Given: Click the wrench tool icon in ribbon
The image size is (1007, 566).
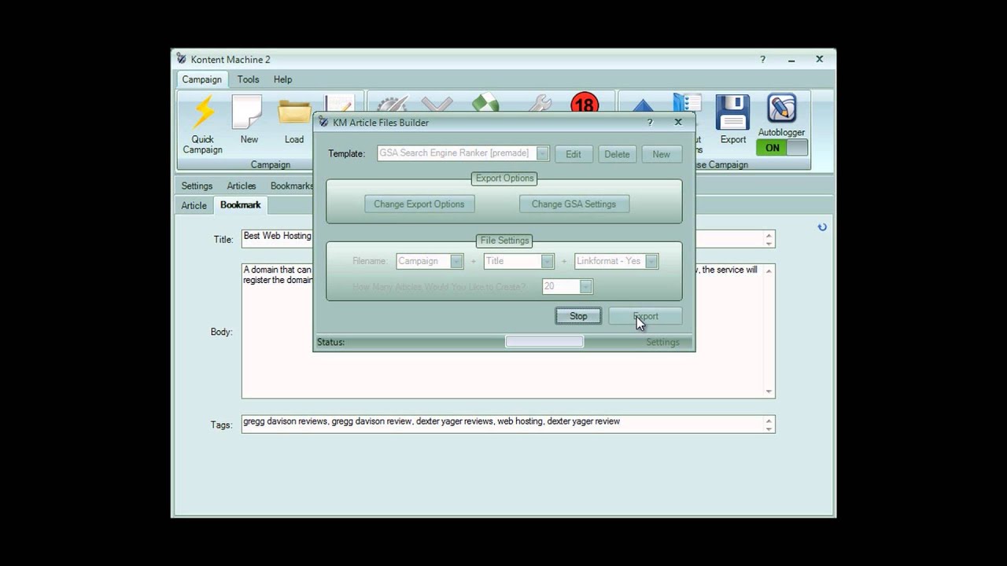Looking at the screenshot, I should point(540,104).
